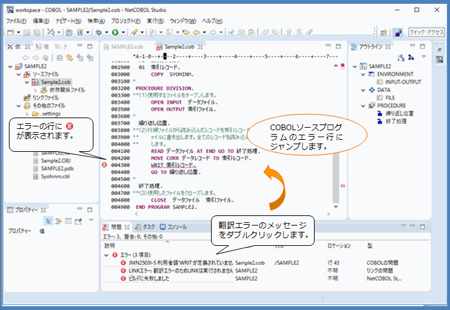The image size is (450, 310).
Task: Switch to the SAMPLE2.cob editor tab
Action: tap(126, 46)
